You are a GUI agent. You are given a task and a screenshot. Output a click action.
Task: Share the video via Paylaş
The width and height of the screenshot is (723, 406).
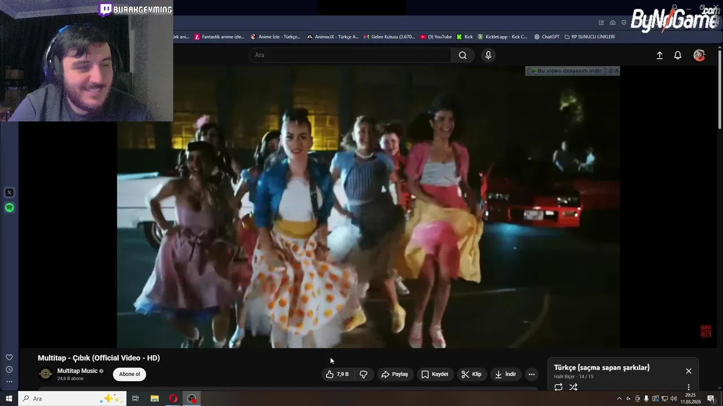click(394, 374)
